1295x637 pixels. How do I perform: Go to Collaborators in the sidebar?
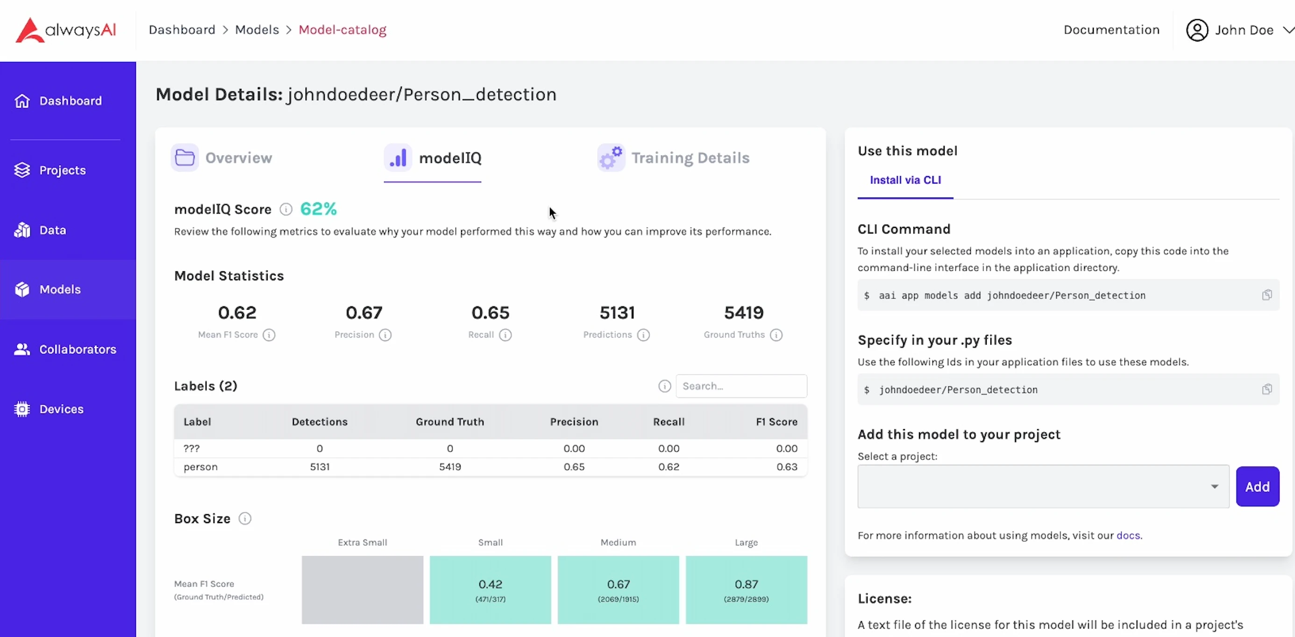coord(78,349)
